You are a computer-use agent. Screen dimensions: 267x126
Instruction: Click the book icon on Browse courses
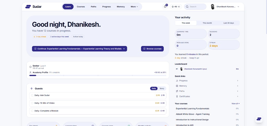point(144,49)
